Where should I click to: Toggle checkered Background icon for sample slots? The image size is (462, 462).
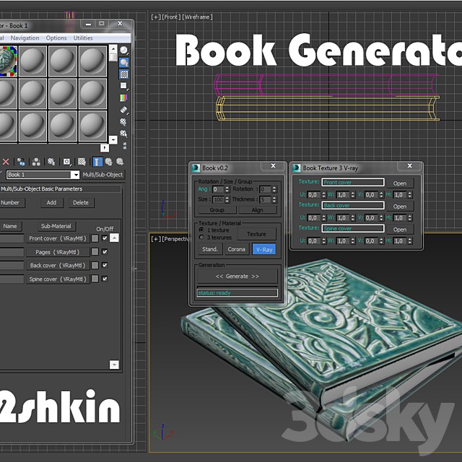click(124, 74)
